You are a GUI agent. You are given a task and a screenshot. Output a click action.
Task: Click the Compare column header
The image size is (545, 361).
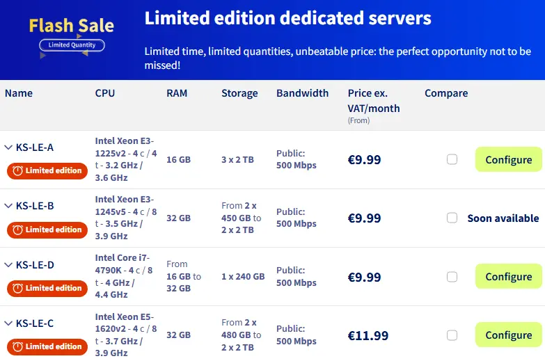(446, 93)
